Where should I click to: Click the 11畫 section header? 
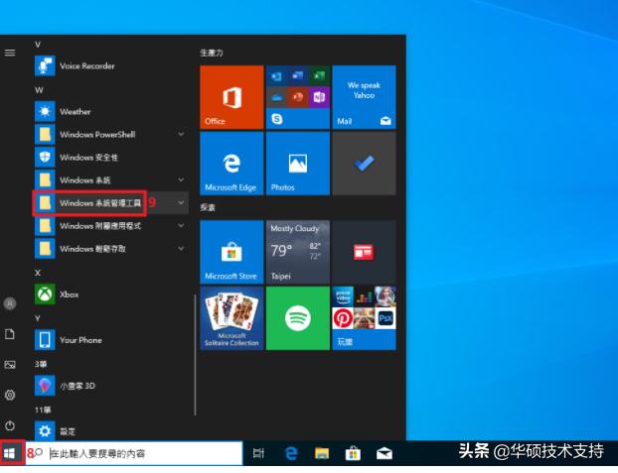click(43, 410)
